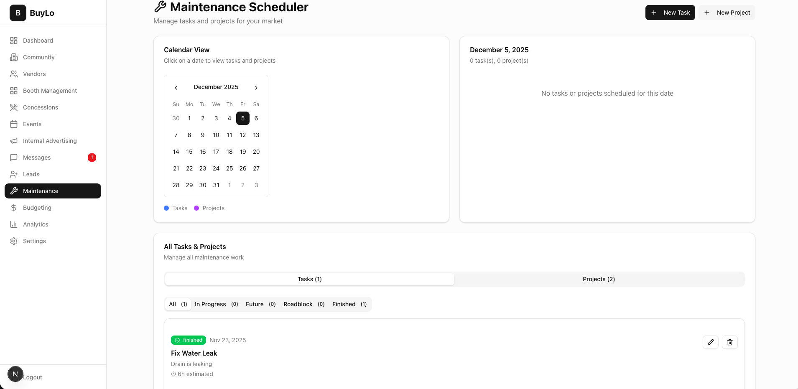
Task: Go to previous month in the calendar
Action: coord(176,87)
